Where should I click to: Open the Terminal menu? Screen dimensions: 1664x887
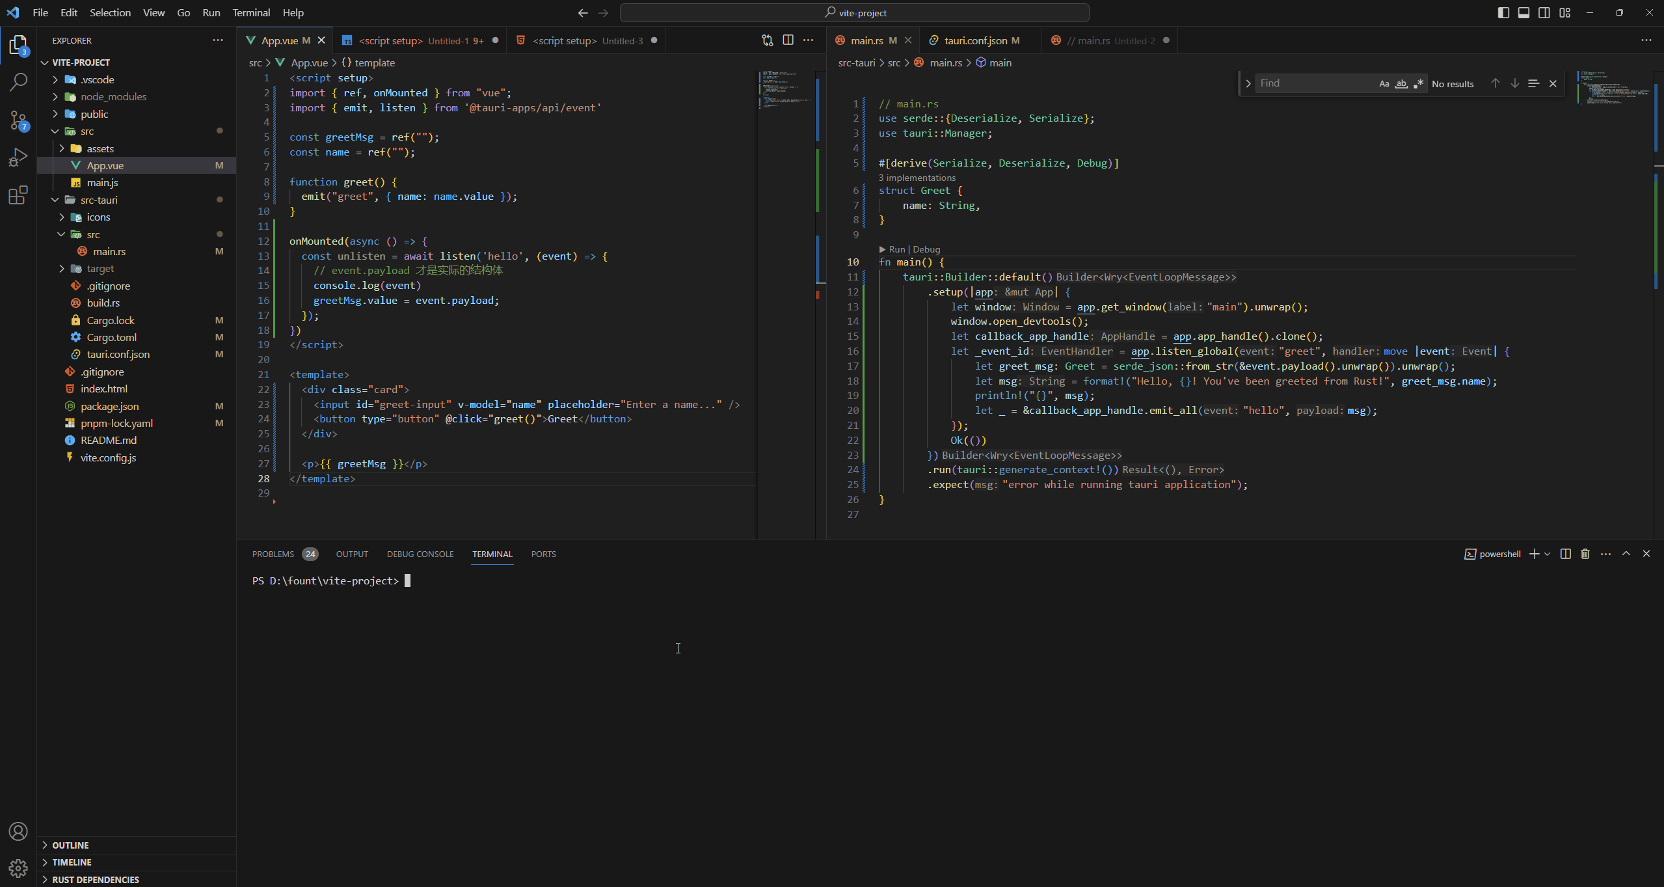pyautogui.click(x=251, y=12)
